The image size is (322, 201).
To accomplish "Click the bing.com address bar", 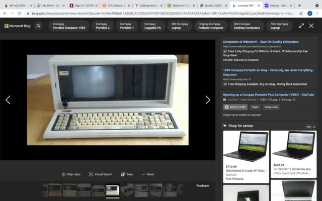I will coord(162,14).
